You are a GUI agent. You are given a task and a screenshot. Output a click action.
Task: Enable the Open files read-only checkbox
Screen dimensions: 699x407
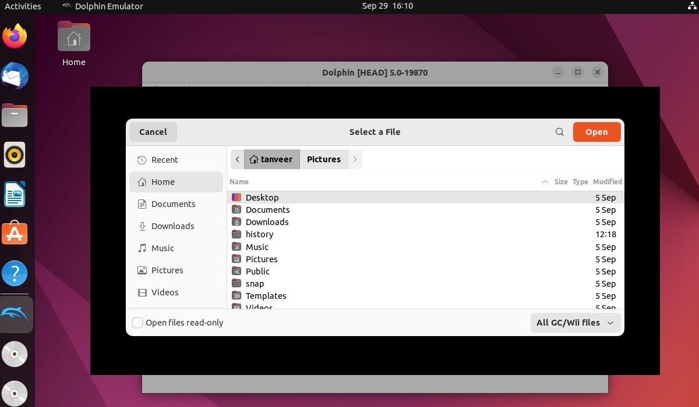pyautogui.click(x=137, y=323)
